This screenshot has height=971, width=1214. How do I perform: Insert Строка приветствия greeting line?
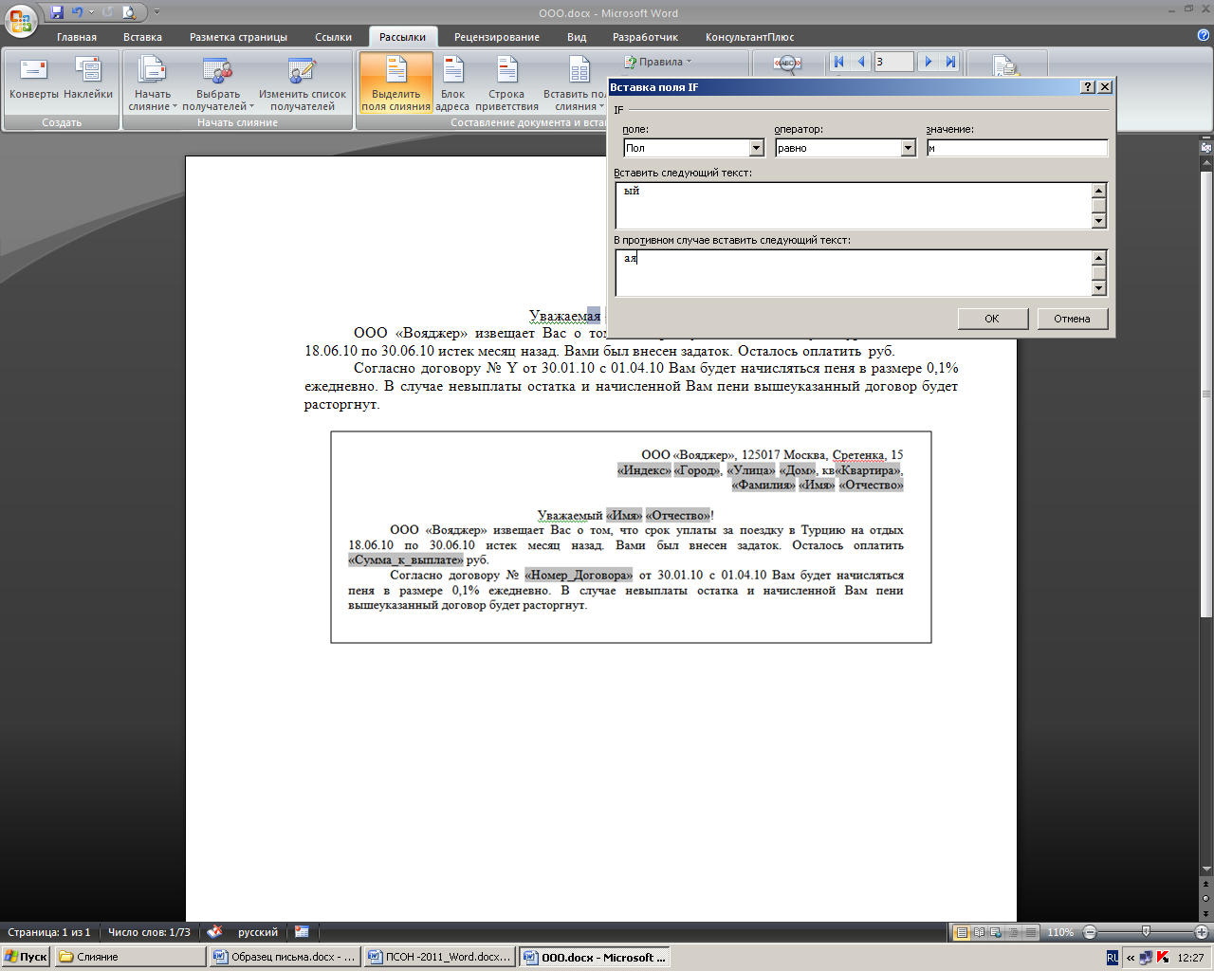point(506,82)
